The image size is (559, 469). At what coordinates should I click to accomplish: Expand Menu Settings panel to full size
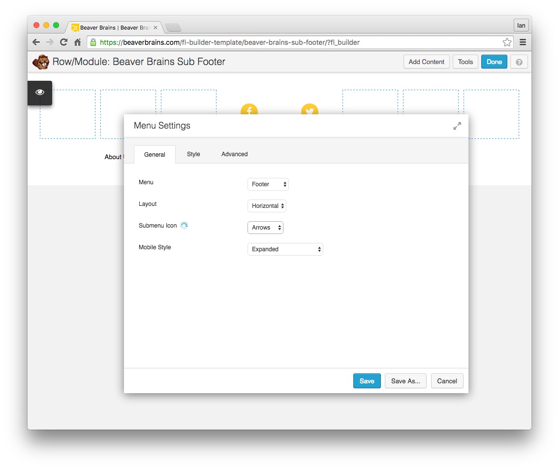[x=457, y=126]
